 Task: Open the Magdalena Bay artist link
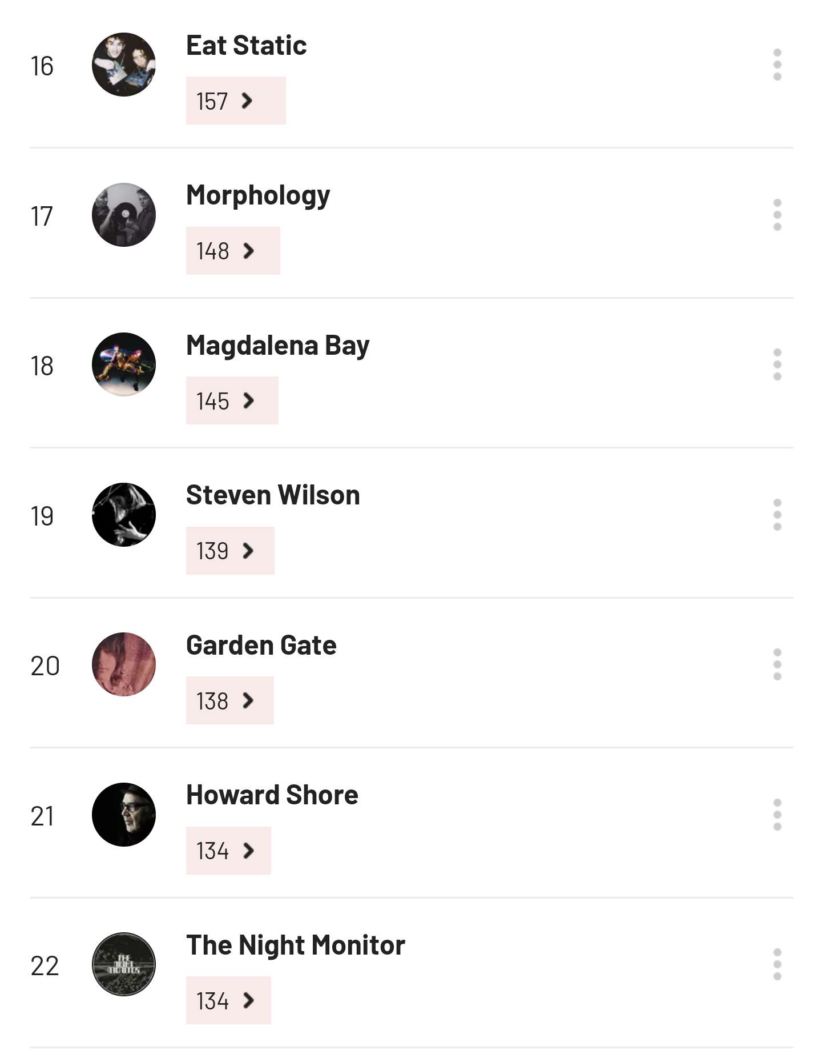[x=277, y=346]
